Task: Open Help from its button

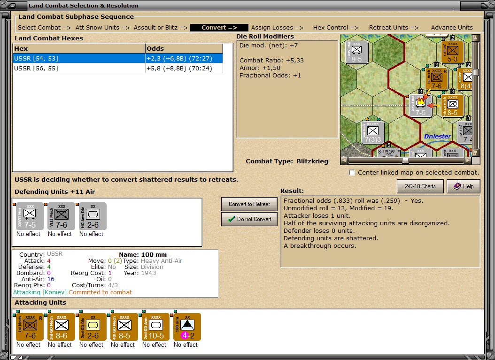Action: point(464,186)
